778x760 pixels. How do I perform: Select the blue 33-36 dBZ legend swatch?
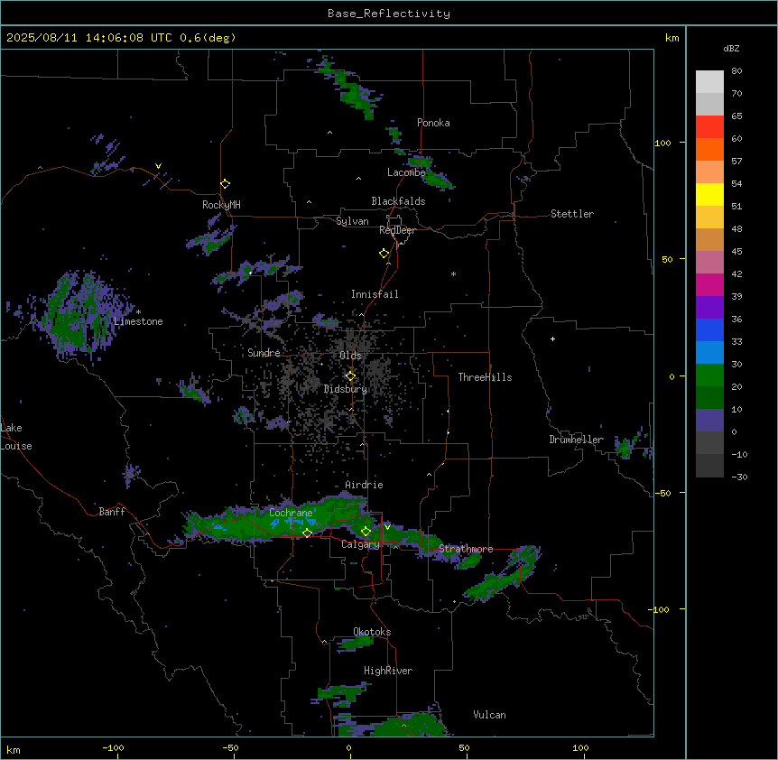[x=709, y=329]
